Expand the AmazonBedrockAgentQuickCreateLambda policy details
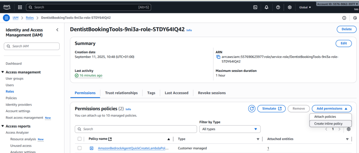Image resolution: width=359 pixels, height=153 pixels. (x=92, y=148)
